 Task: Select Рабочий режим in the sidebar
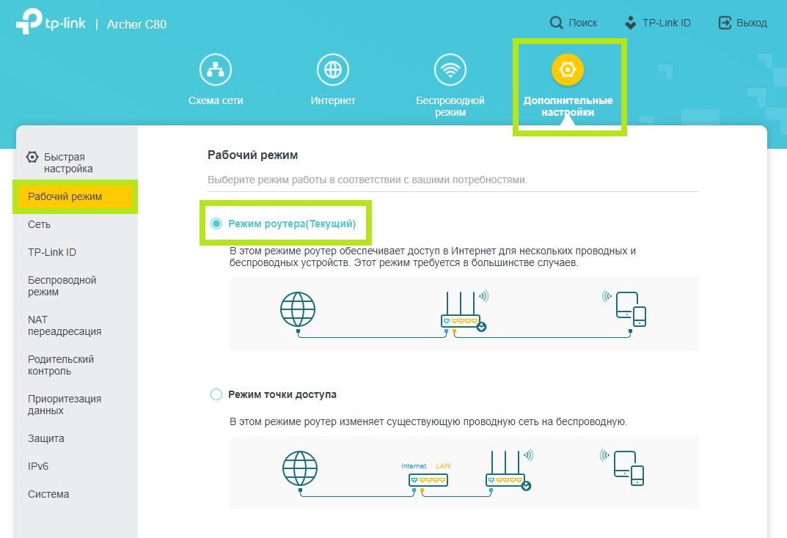click(x=65, y=196)
